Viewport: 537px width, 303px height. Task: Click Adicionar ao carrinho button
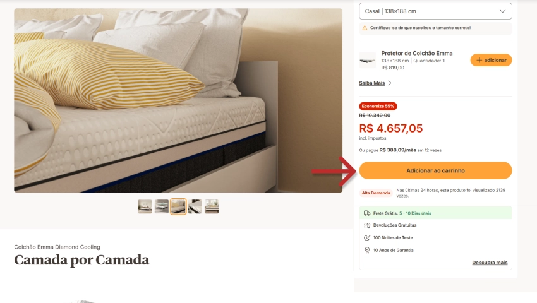435,170
